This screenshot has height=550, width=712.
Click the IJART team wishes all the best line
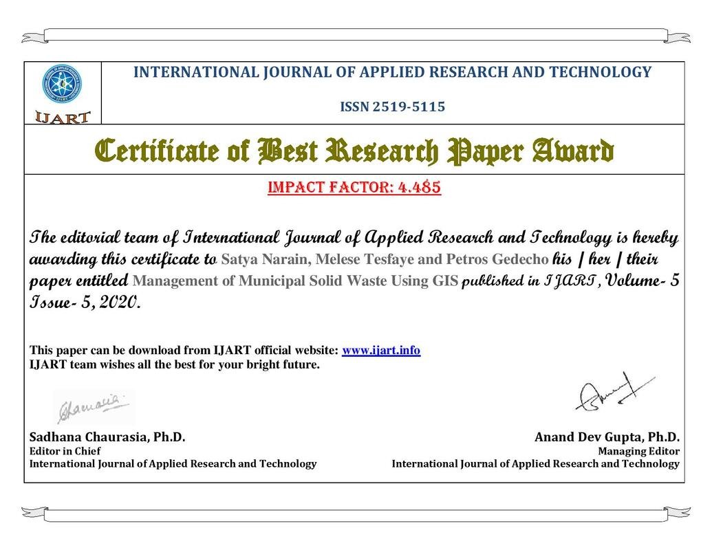point(175,364)
